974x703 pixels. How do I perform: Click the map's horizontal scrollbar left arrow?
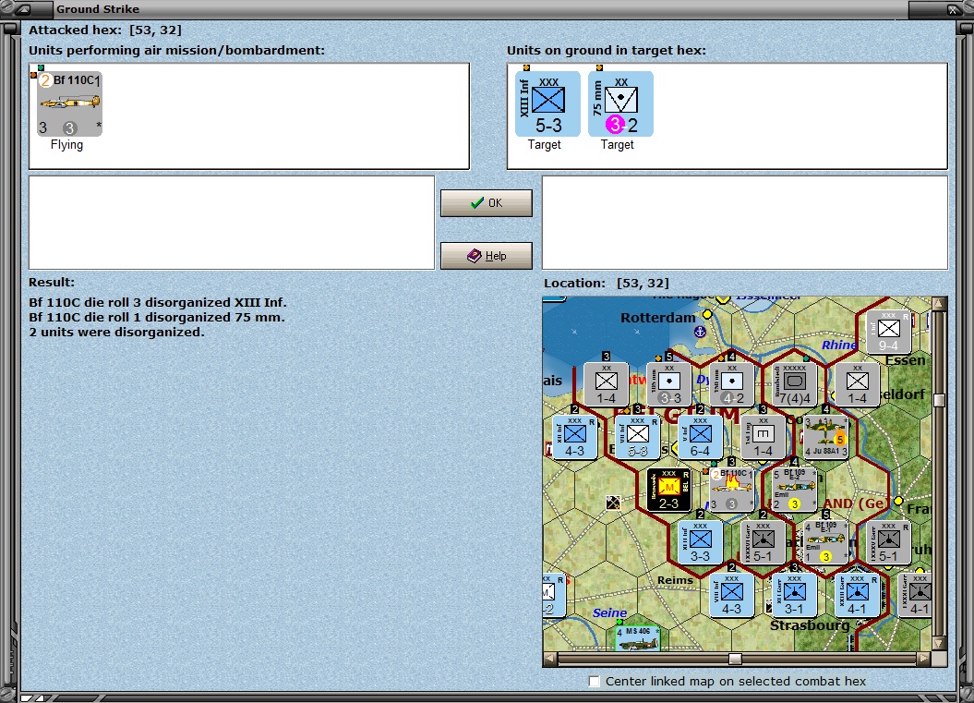[549, 659]
